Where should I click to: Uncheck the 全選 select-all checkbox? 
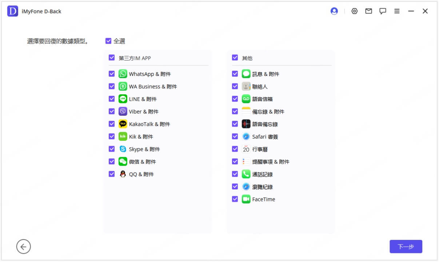tap(108, 41)
